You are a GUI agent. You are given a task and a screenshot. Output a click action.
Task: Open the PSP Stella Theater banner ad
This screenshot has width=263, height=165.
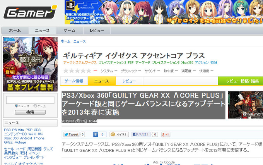(164, 12)
